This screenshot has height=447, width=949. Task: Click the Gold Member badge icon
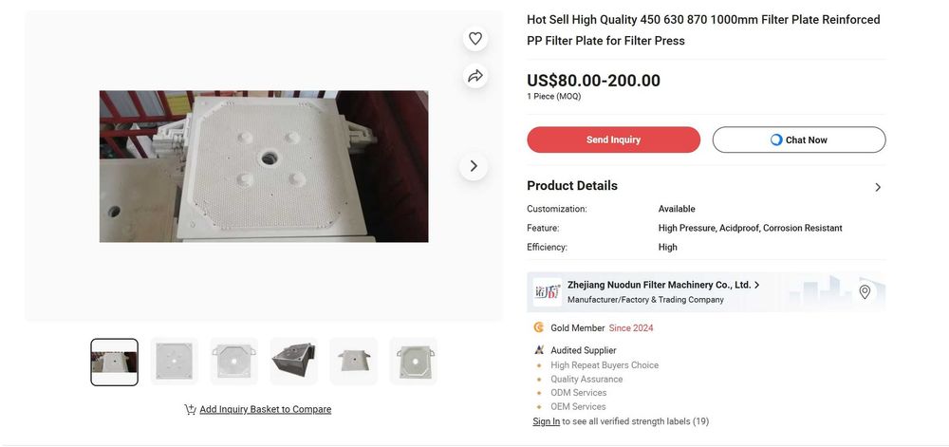[x=539, y=328]
